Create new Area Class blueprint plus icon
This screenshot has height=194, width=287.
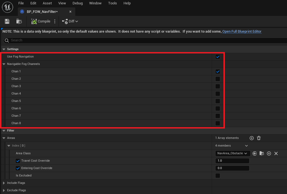pos(269,153)
